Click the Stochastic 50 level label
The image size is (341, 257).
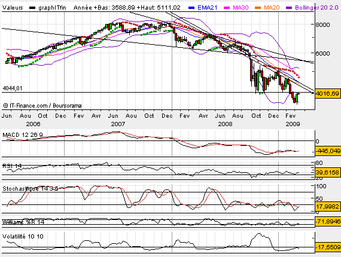point(319,198)
